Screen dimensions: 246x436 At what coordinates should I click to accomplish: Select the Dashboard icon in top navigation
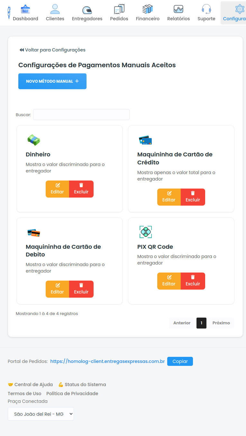[26, 9]
